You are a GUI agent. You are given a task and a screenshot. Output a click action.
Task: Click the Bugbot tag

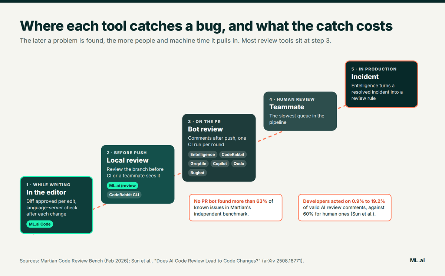[x=198, y=173]
